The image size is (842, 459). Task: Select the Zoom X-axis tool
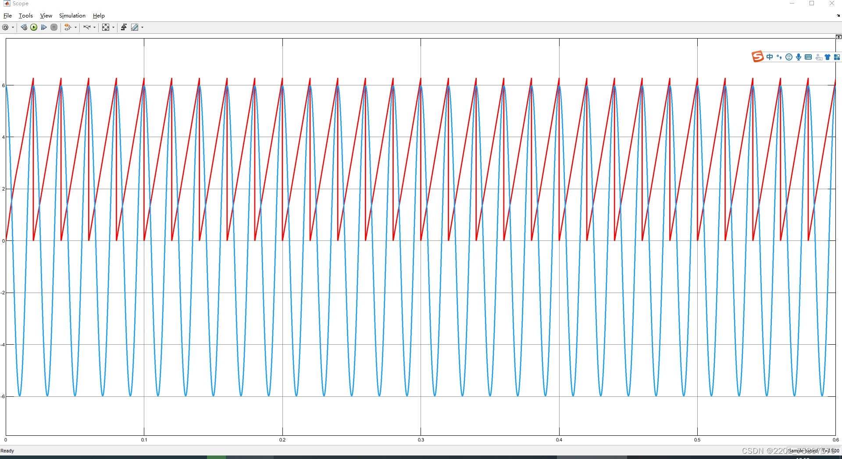tap(87, 27)
